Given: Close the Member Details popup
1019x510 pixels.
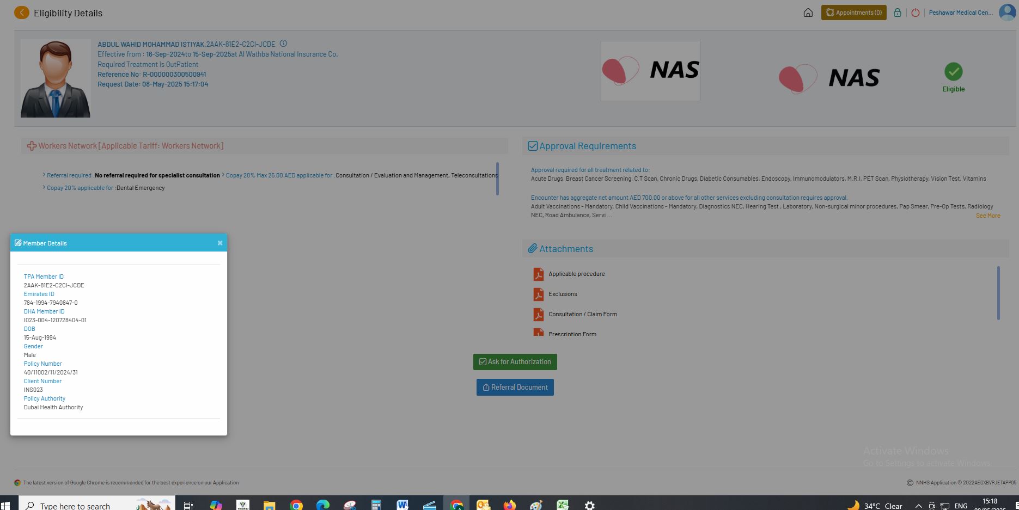Looking at the screenshot, I should (220, 243).
